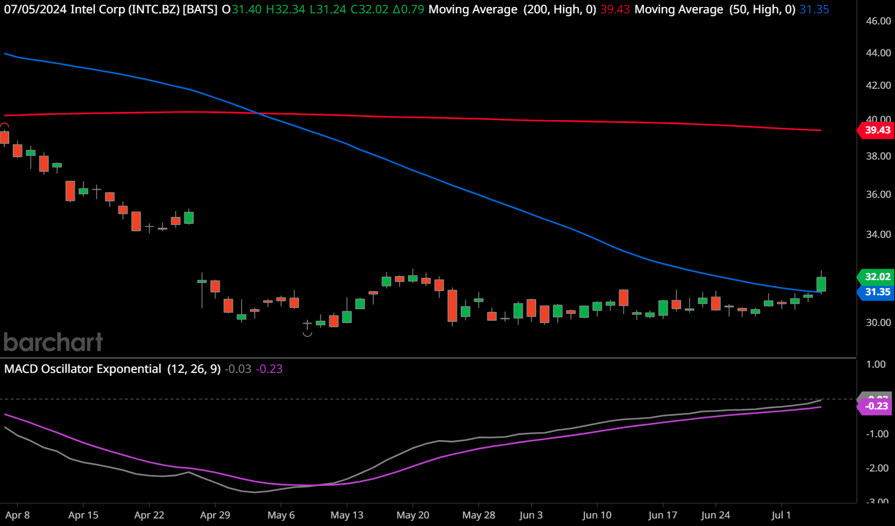The width and height of the screenshot is (895, 526).
Task: Click the -2.00 label on the MACD axis
Action: (x=876, y=468)
